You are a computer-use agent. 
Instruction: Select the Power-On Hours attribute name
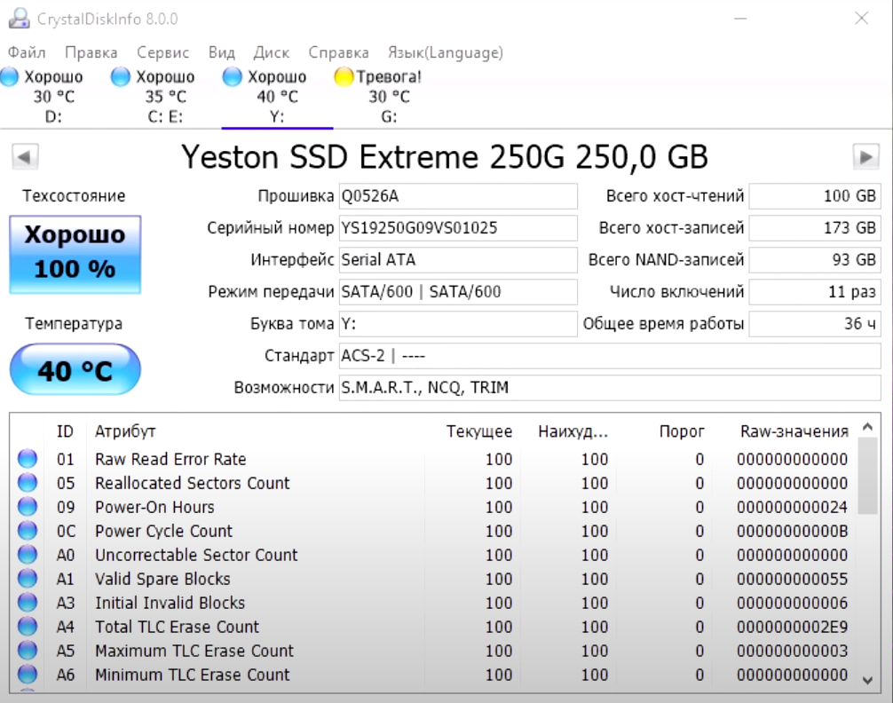(155, 507)
